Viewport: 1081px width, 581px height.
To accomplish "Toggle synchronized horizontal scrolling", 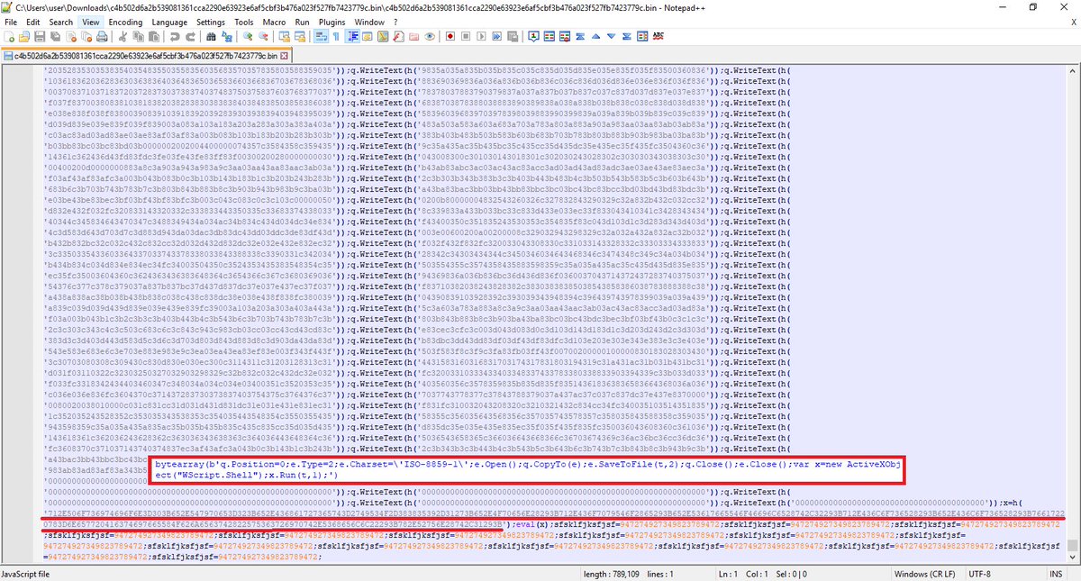I will (300, 36).
